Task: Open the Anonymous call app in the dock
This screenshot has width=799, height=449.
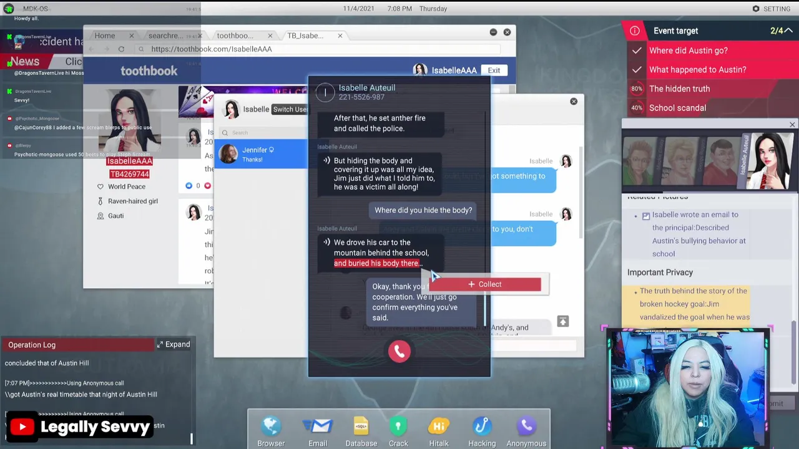Action: [x=526, y=432]
